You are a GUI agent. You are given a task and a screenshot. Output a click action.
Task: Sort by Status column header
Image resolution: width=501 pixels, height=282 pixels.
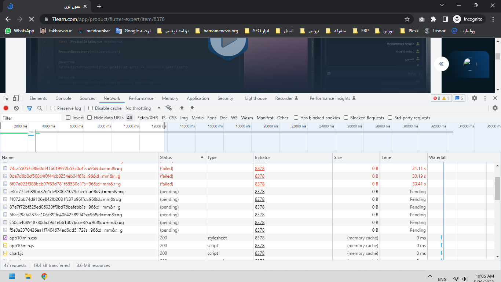pos(182,157)
